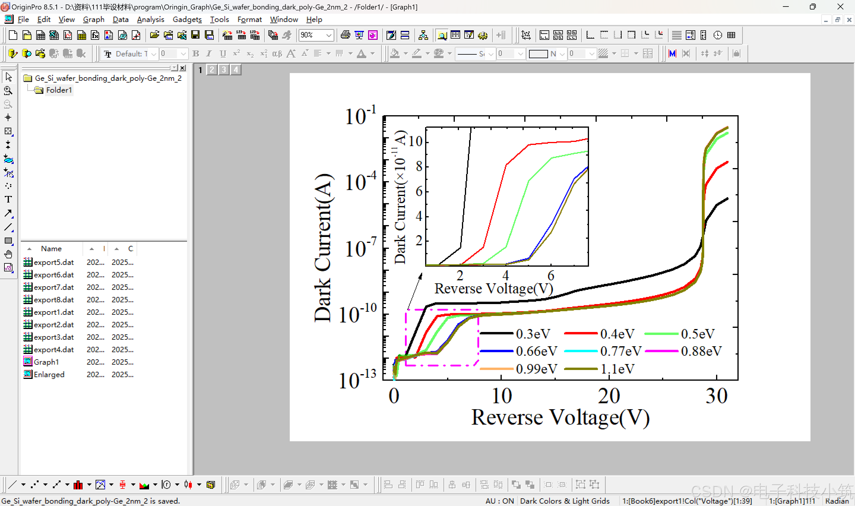The height and width of the screenshot is (506, 855).
Task: Click the New Project icon
Action: (13, 35)
